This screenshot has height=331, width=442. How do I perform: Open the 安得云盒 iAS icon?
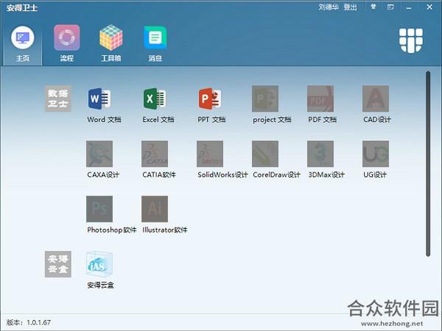pos(99,264)
